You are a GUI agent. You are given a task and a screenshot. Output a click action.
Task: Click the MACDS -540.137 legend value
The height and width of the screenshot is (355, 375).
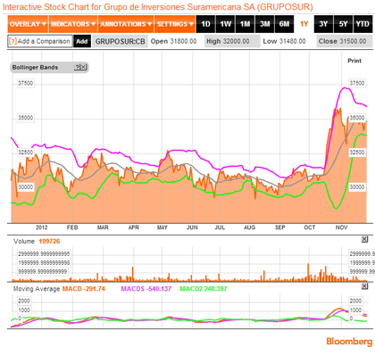pyautogui.click(x=146, y=289)
